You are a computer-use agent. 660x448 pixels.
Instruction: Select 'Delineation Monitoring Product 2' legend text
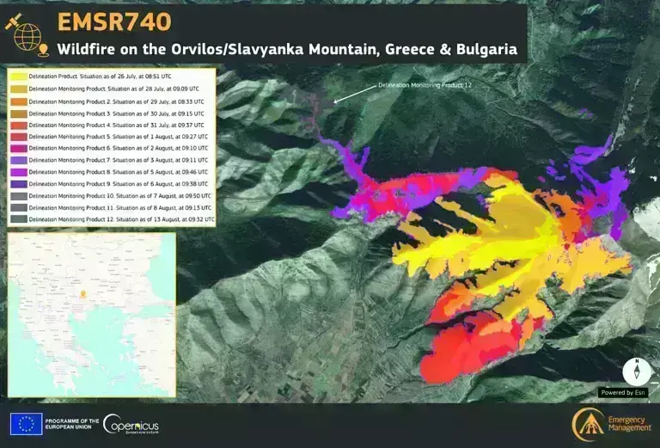[x=70, y=101]
